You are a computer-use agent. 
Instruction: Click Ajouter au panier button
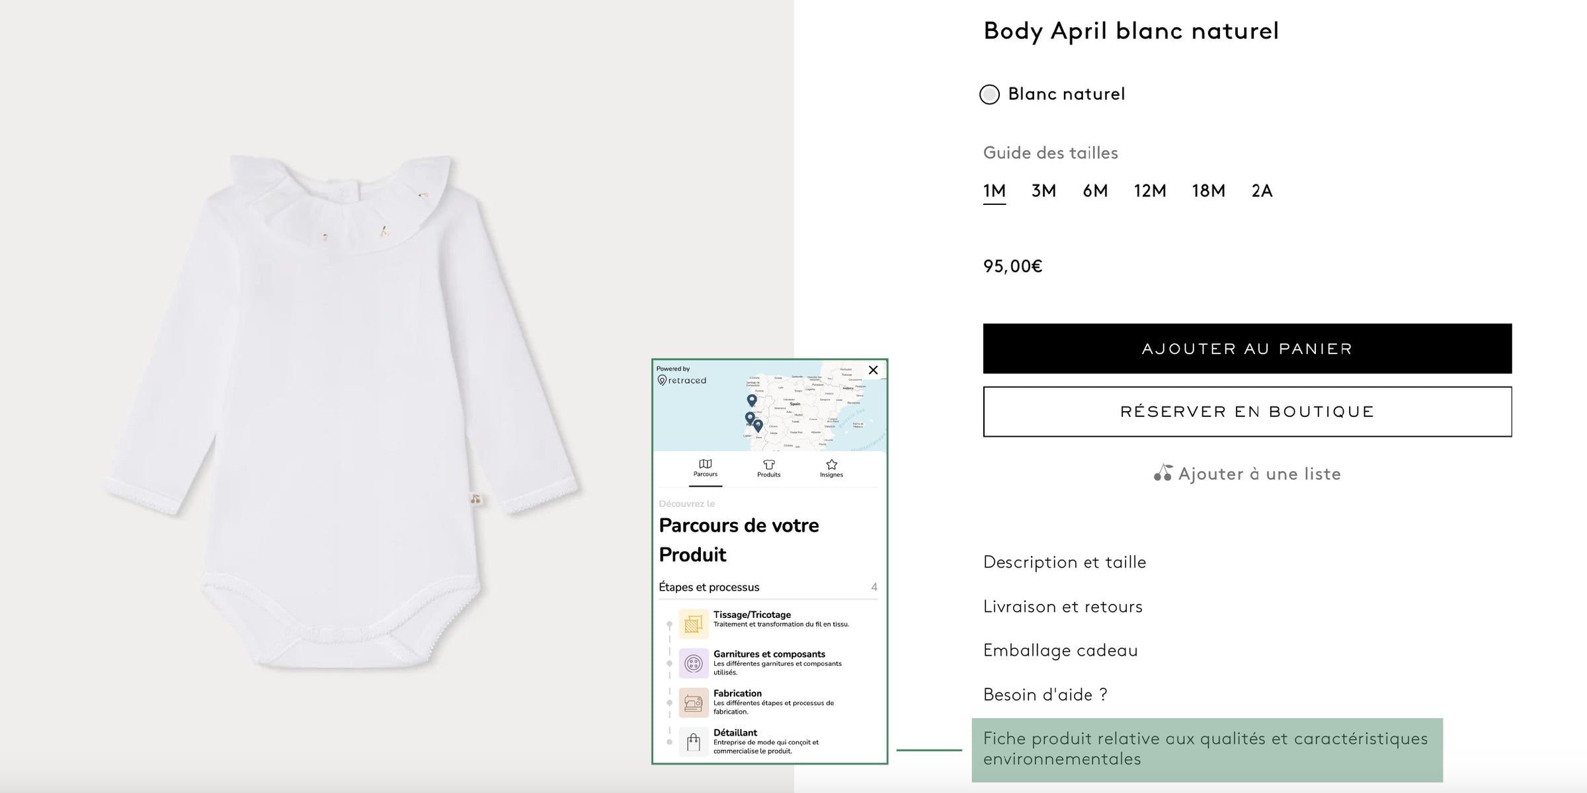click(x=1247, y=349)
